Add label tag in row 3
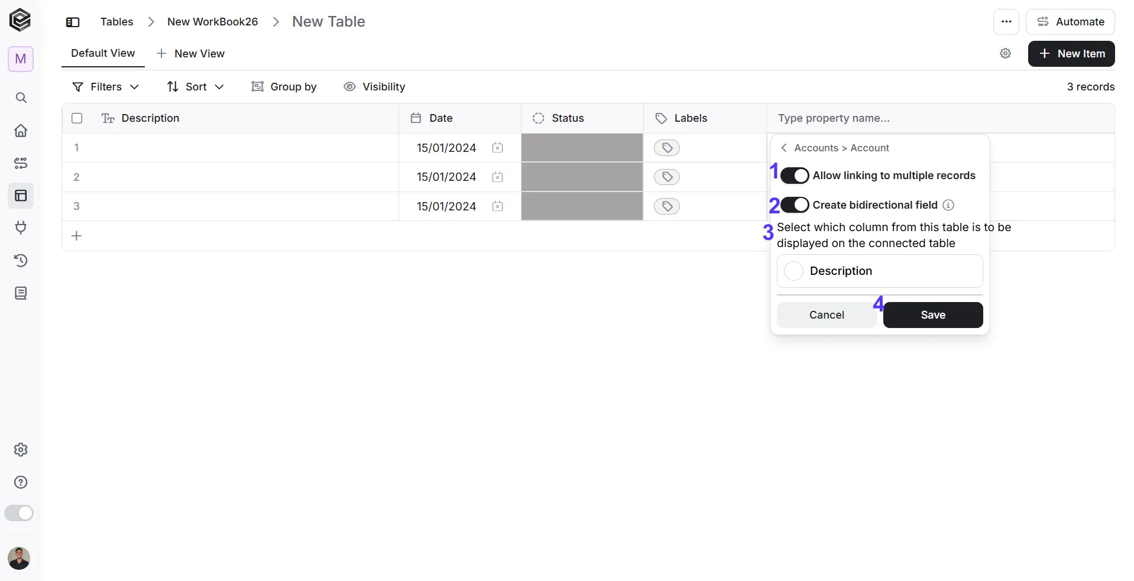The height and width of the screenshot is (581, 1134). (667, 206)
